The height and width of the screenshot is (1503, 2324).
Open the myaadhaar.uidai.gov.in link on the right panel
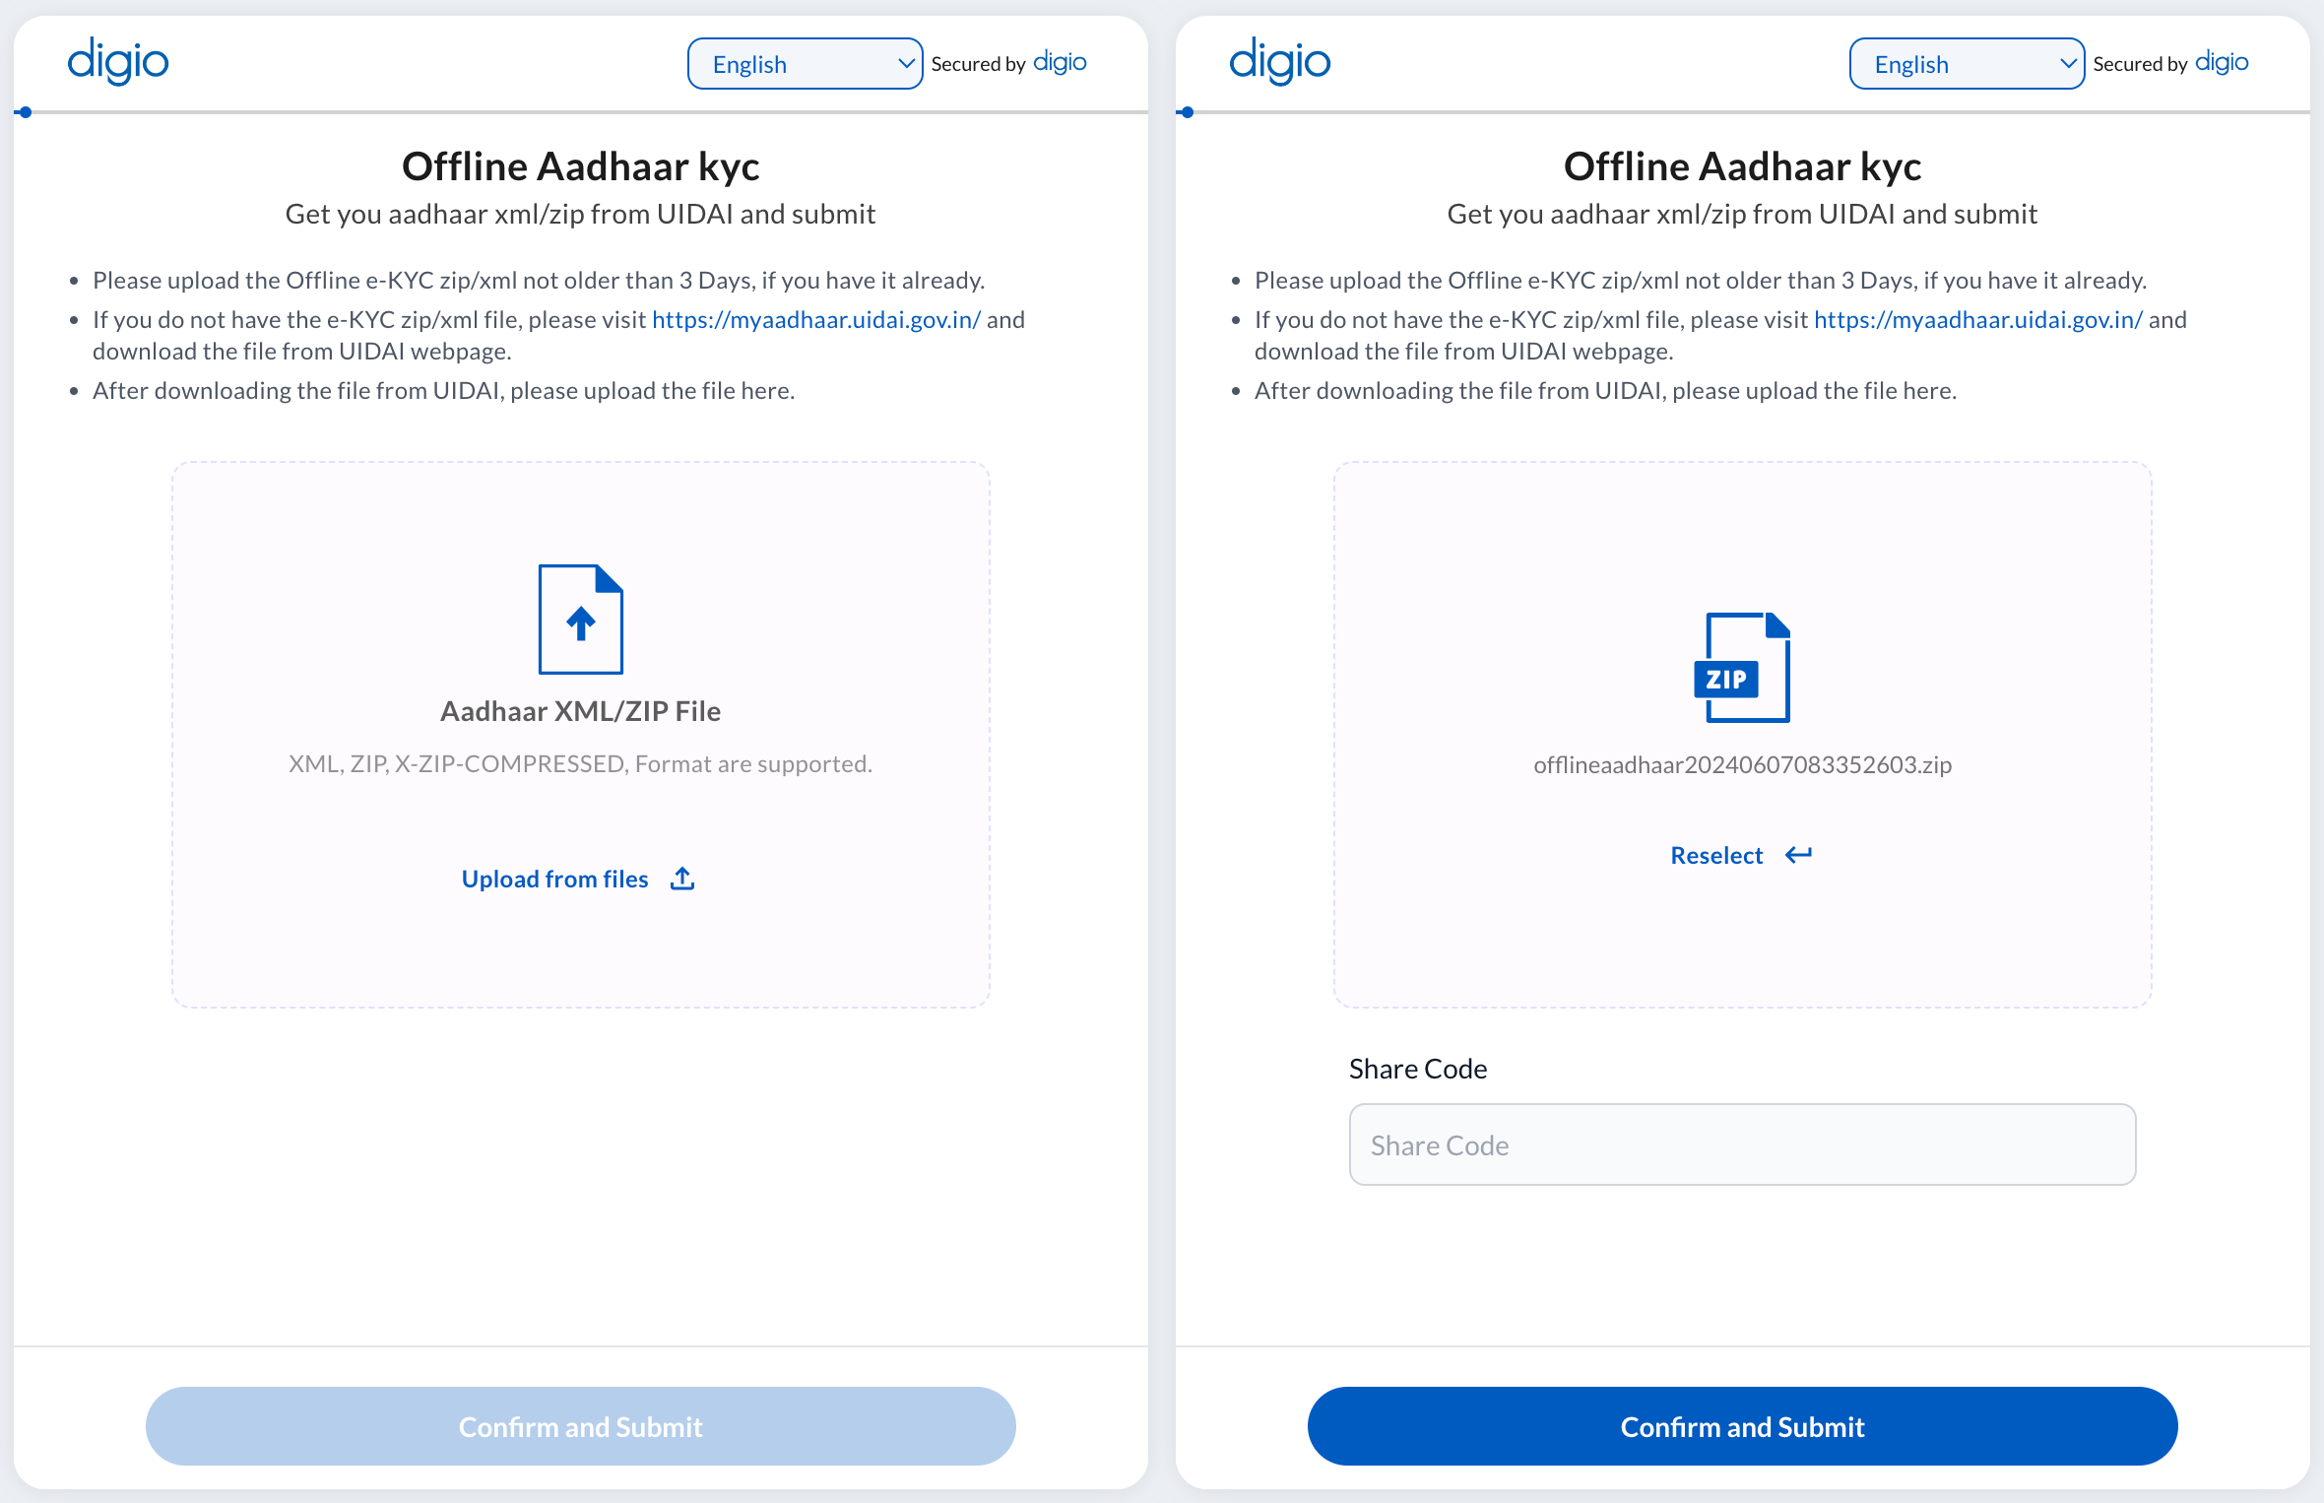[x=1977, y=319]
